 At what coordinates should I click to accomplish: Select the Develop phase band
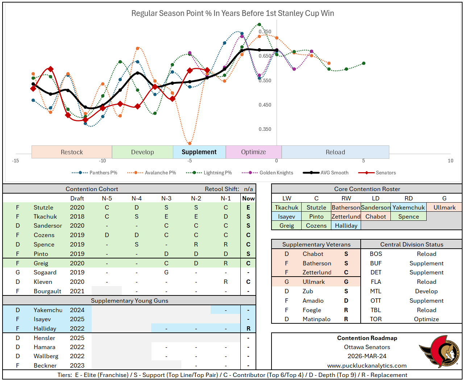(142, 152)
